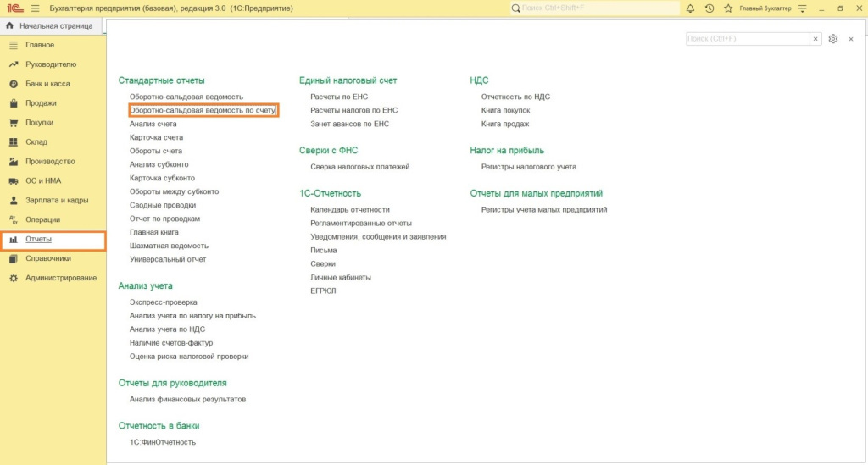
Task: Open Анализ учета по налогу на прибыль
Action: [192, 316]
